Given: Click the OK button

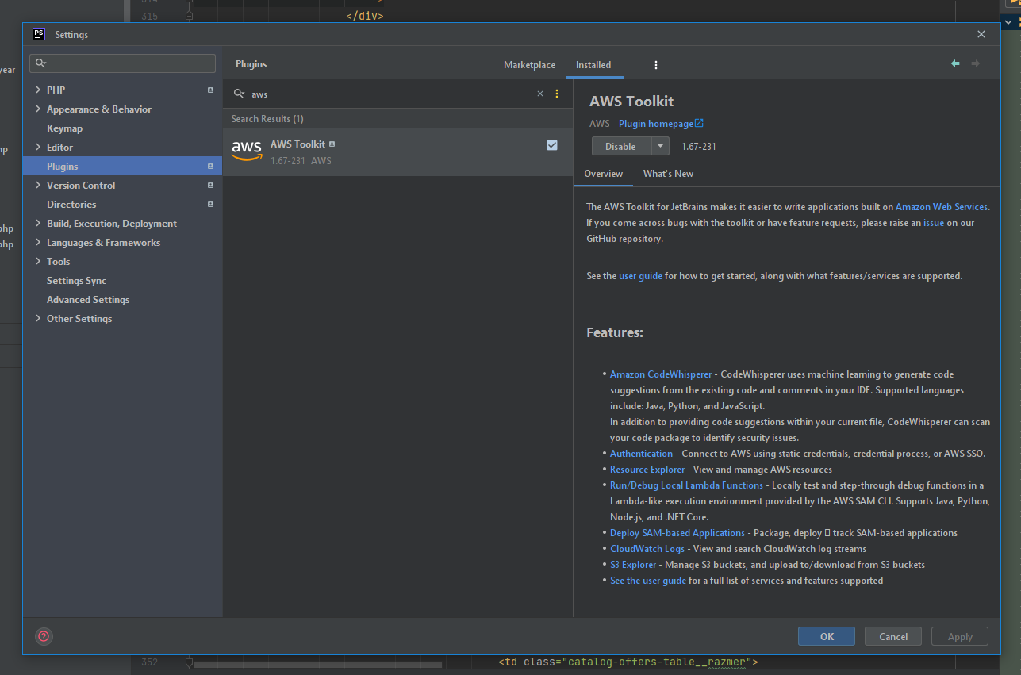Looking at the screenshot, I should (827, 636).
